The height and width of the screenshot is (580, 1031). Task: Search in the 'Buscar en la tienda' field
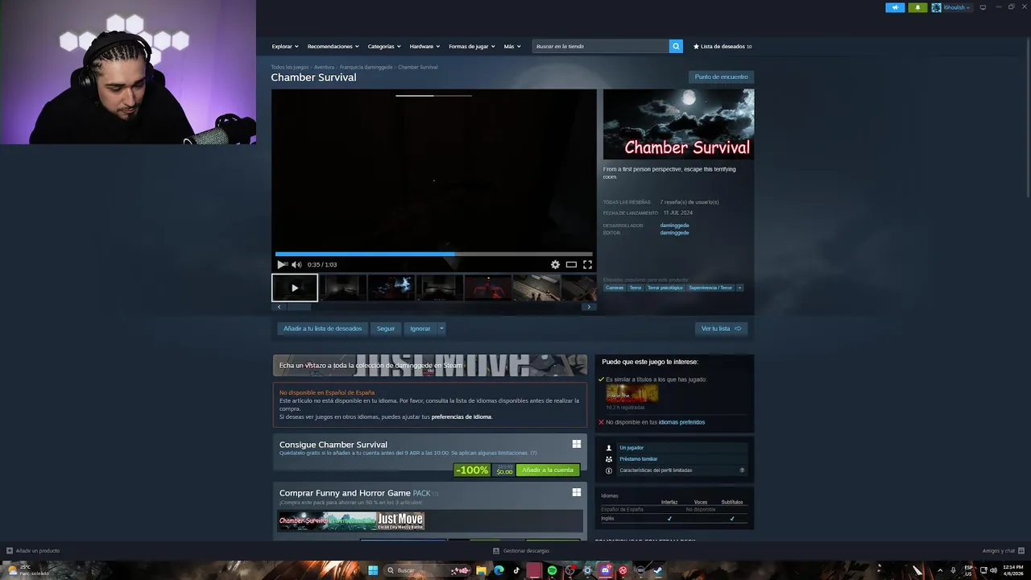(x=600, y=46)
